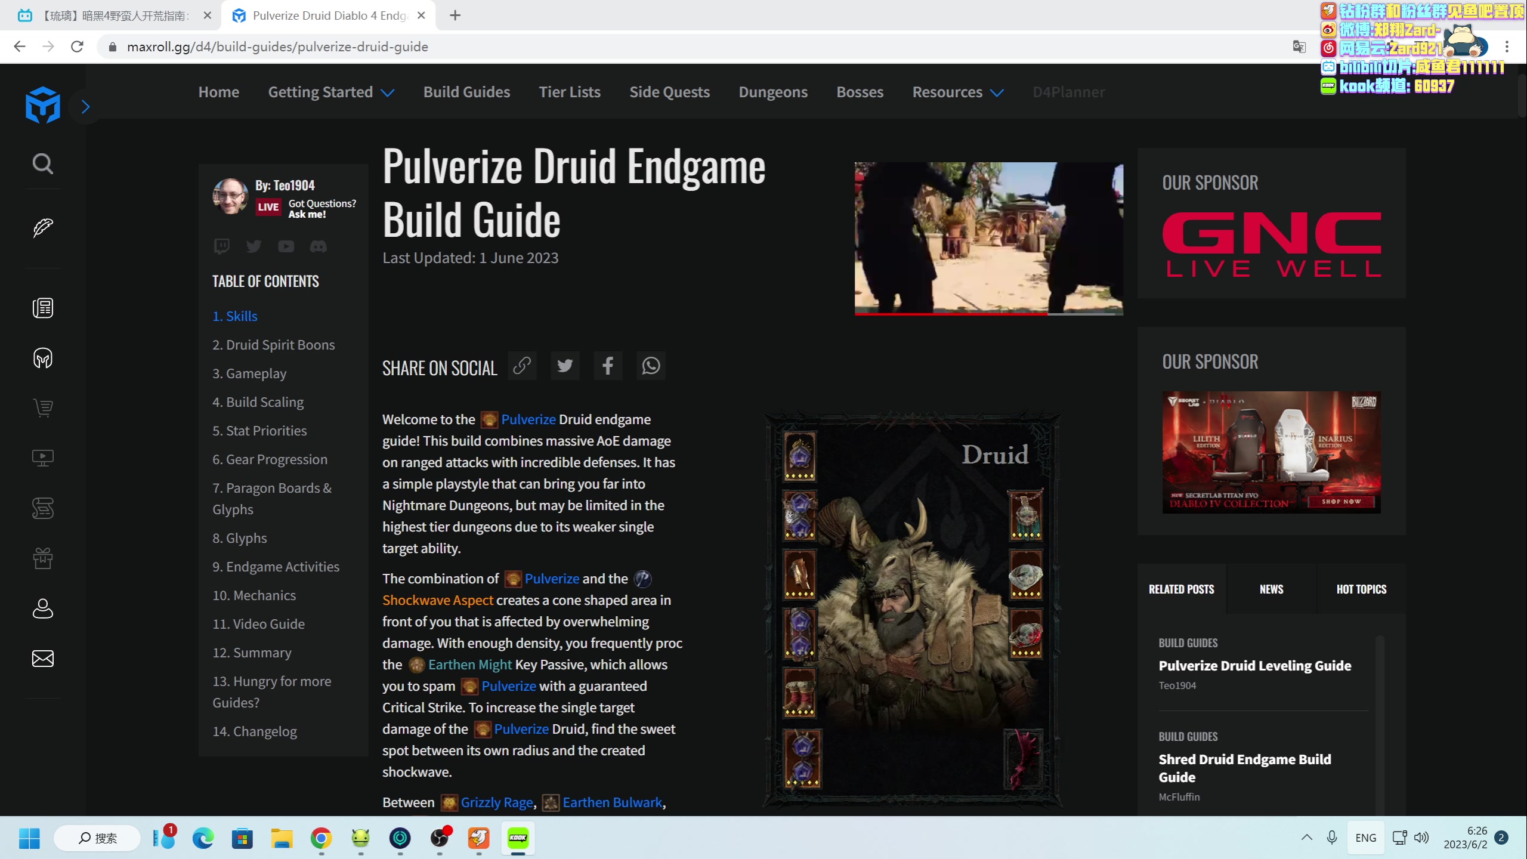
Task: Open the author's Discord icon
Action: point(319,246)
